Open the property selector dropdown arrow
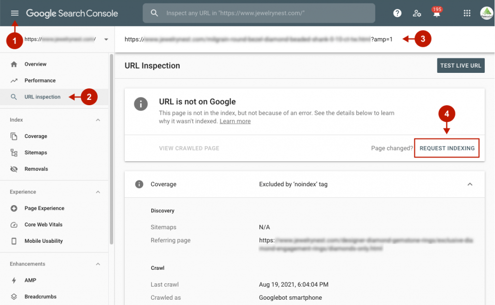Viewport: 495px width, 305px height. (106, 39)
